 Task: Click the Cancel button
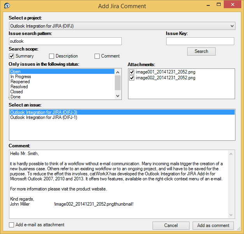point(171,225)
